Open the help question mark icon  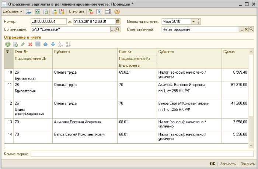[x=117, y=11]
